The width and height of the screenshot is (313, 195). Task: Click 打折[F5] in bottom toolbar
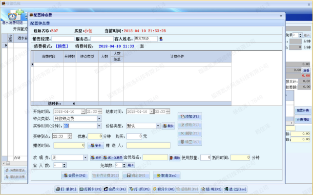tap(140, 189)
